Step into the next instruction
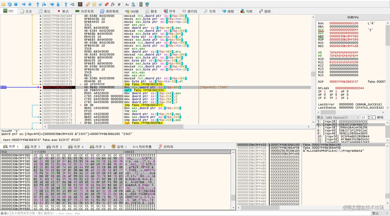Image resolution: width=390 pixels, height=216 pixels. click(x=38, y=4)
